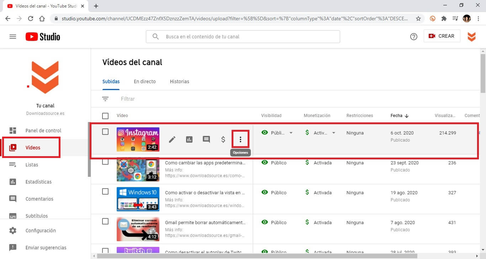Open Comentarios in the sidebar
The width and height of the screenshot is (486, 259).
point(44,199)
